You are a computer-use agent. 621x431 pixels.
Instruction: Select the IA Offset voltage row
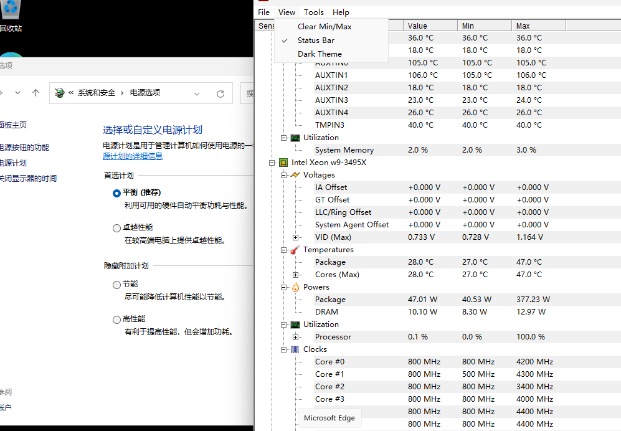[467, 187]
